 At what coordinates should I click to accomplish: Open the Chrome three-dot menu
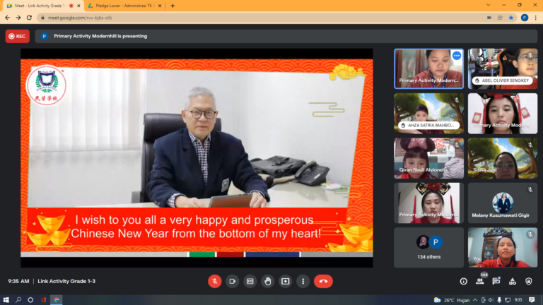click(x=535, y=18)
